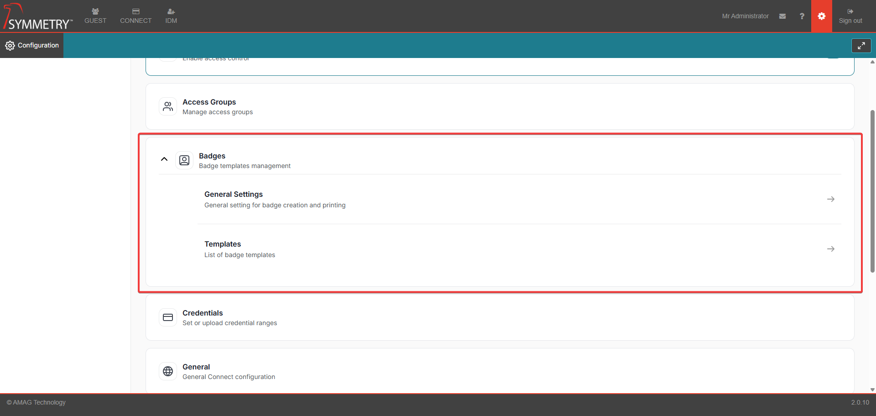
Task: Click Mr Administrator in the top bar
Action: [x=746, y=16]
